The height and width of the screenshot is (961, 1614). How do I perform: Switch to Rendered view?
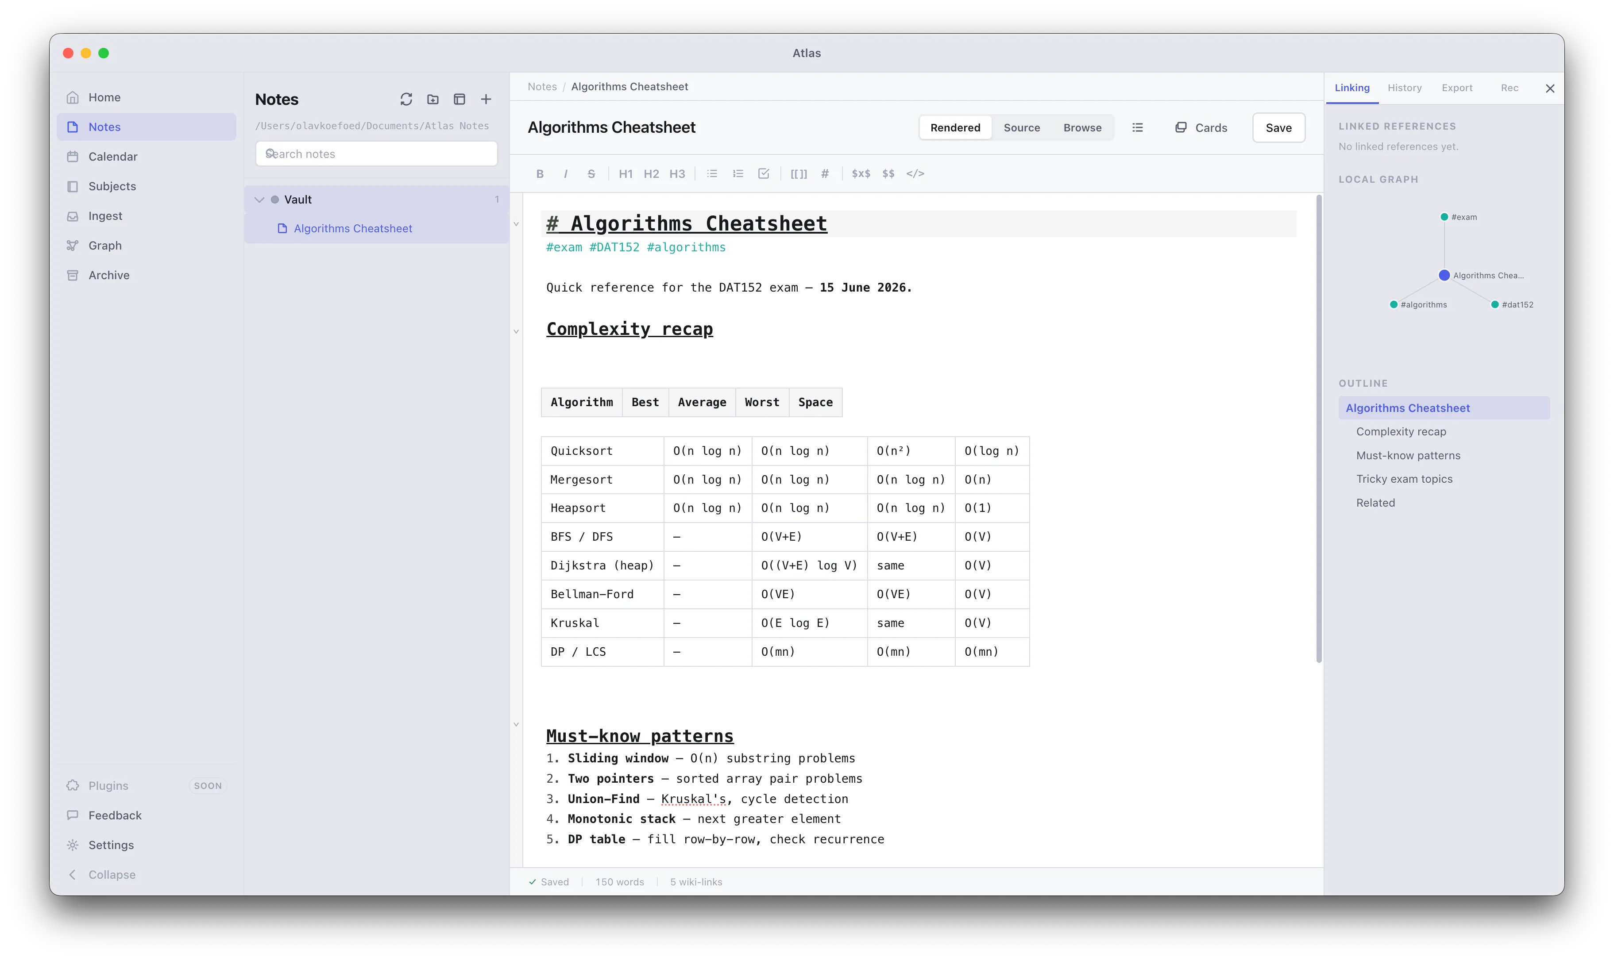(x=955, y=127)
